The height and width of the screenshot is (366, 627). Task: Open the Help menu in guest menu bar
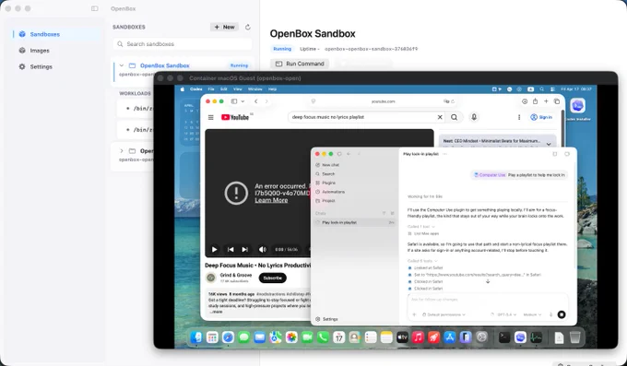click(272, 89)
